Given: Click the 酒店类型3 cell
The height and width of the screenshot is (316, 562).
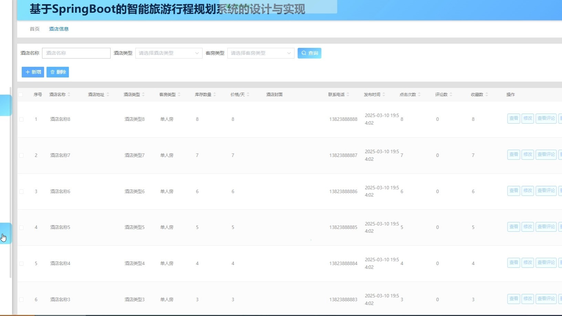Looking at the screenshot, I should [134, 300].
